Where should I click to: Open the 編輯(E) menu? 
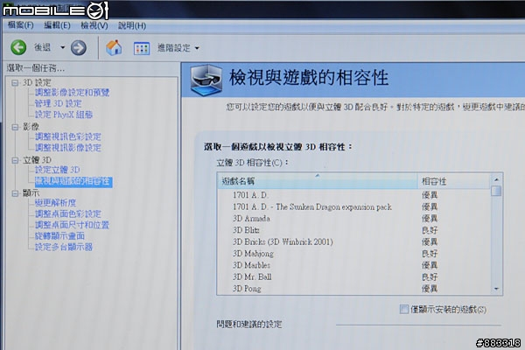click(57, 25)
